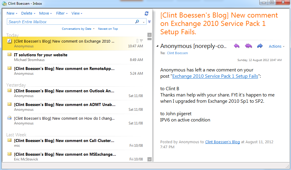Close the Inbox window

point(283,2)
